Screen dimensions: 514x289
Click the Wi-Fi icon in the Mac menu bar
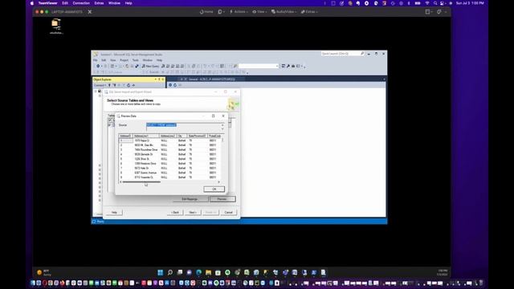427,3
